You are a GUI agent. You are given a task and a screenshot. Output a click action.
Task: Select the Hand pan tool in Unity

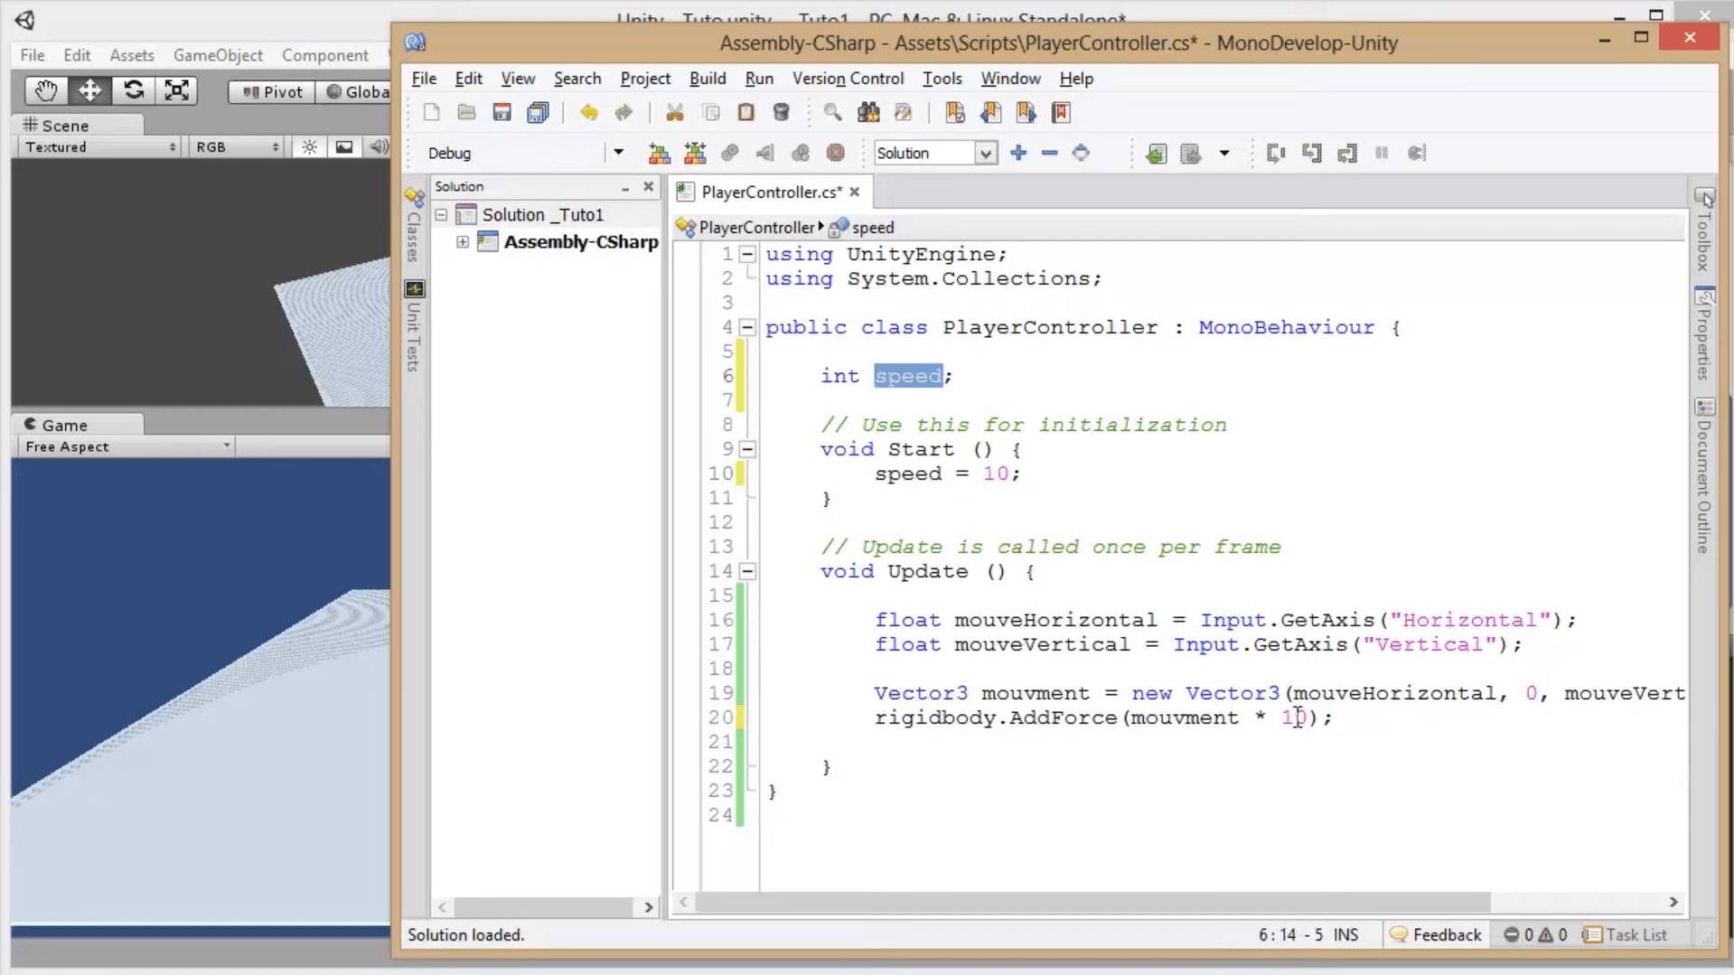click(44, 90)
